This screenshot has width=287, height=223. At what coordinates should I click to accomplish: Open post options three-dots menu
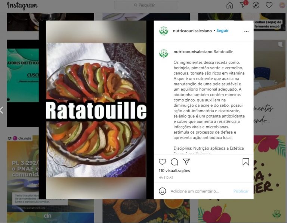(246, 31)
